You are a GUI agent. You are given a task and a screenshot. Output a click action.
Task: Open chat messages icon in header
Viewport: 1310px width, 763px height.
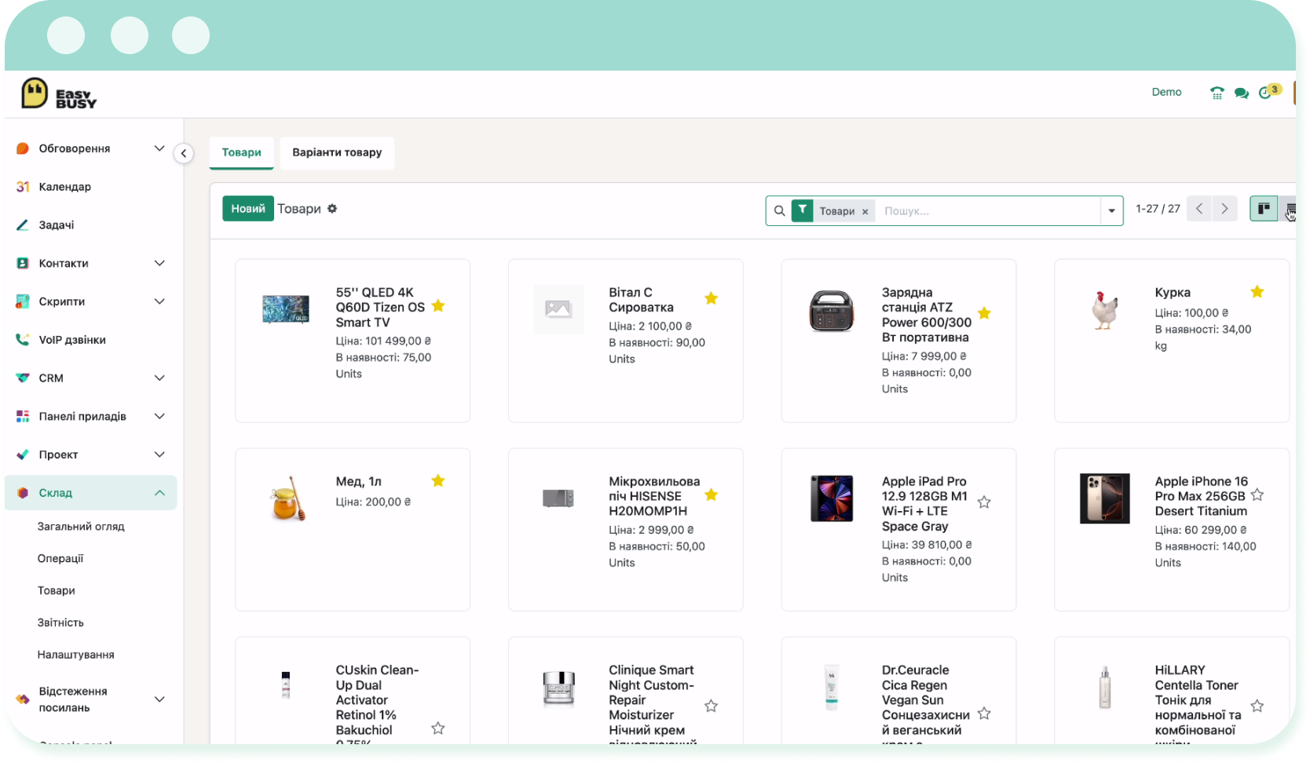click(1241, 93)
